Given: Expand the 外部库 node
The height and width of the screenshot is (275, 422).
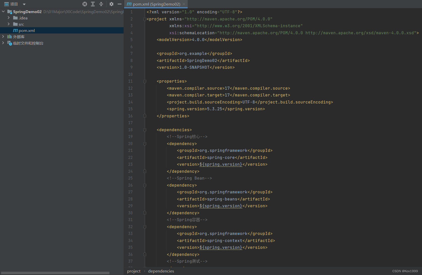Looking at the screenshot, I should pyautogui.click(x=3, y=37).
